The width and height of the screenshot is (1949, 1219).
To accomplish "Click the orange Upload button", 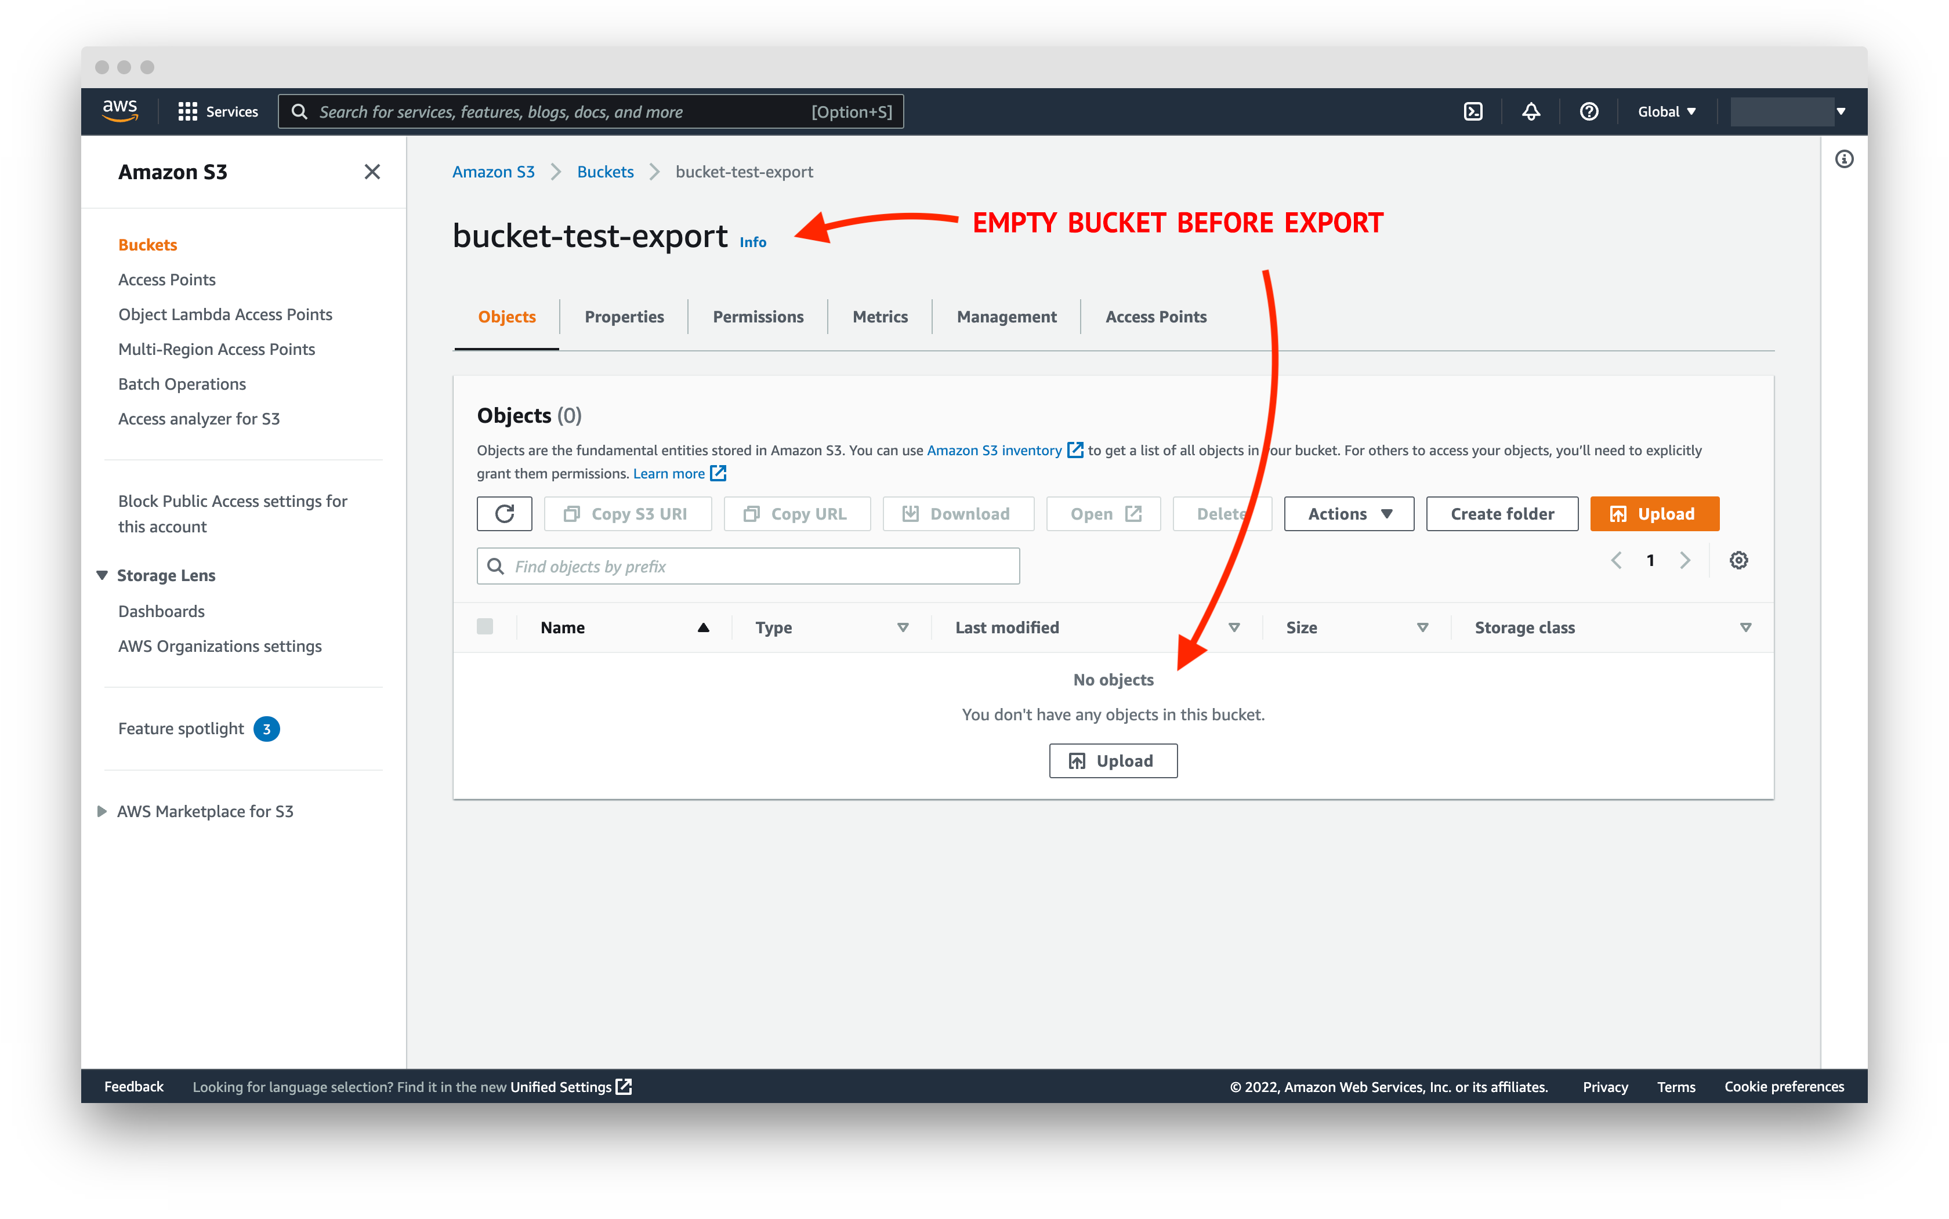I will click(x=1654, y=514).
